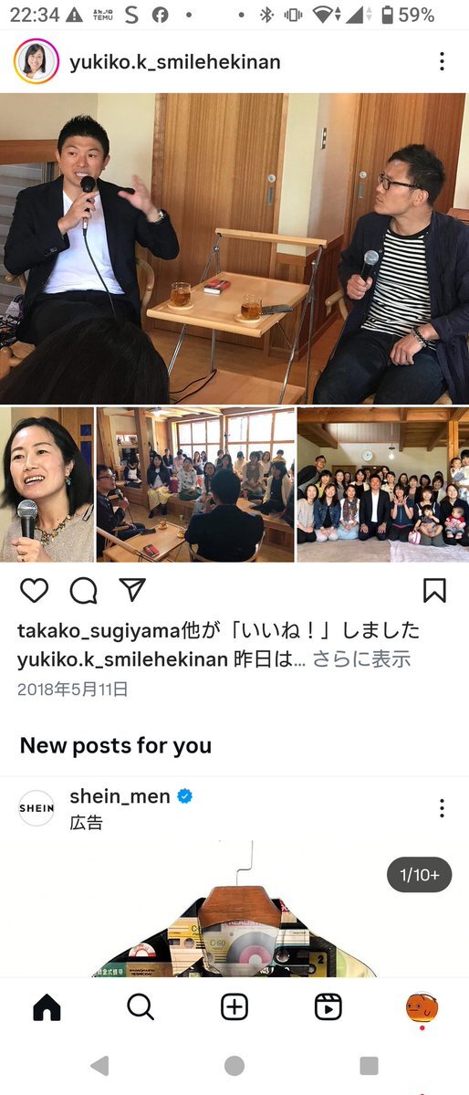The image size is (469, 1095).
Task: Share the post via paper plane icon
Action: [x=132, y=590]
